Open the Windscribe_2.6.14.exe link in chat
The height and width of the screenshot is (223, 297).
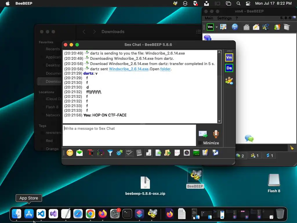click(x=128, y=69)
